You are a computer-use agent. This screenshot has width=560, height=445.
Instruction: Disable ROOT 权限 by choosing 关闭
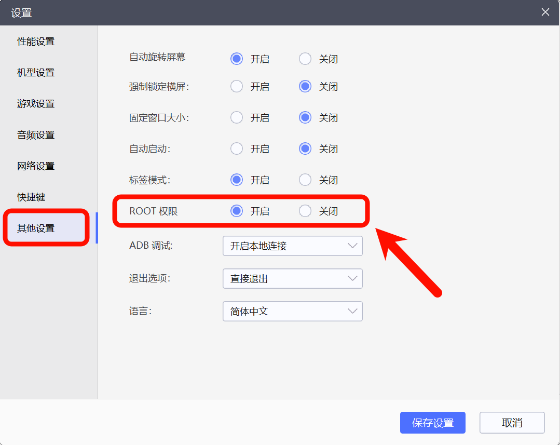tap(305, 211)
